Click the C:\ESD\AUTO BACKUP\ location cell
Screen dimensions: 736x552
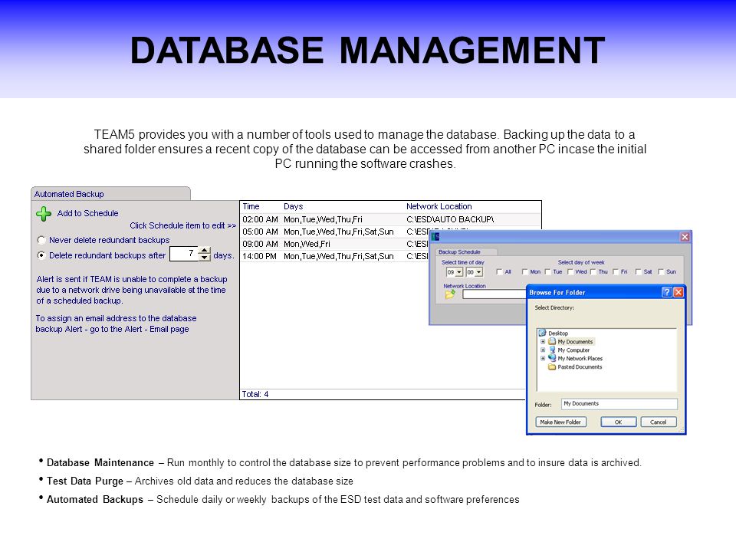click(x=450, y=219)
